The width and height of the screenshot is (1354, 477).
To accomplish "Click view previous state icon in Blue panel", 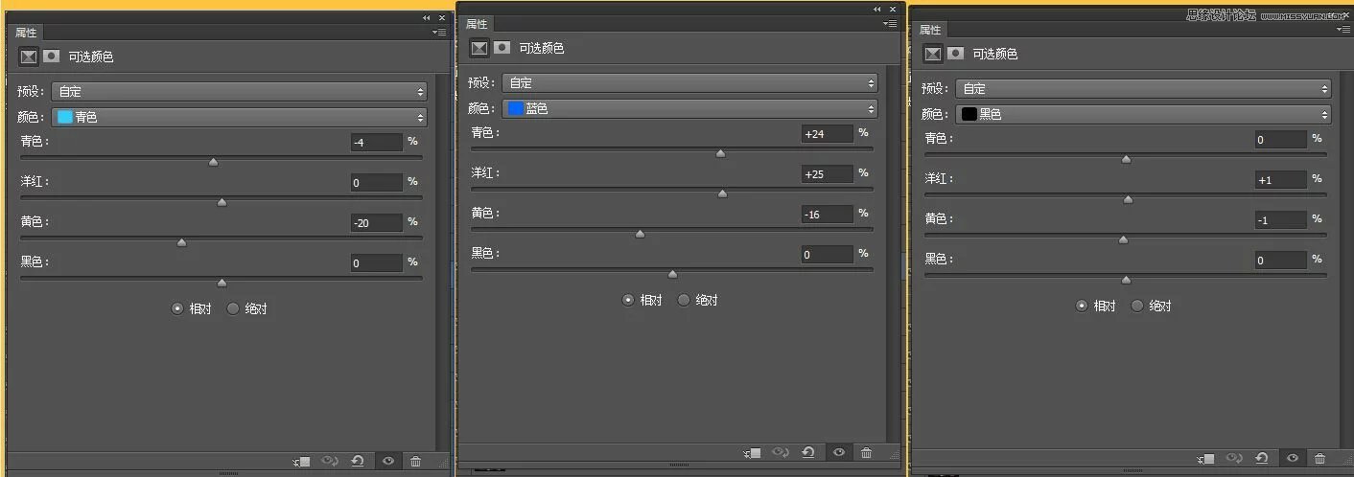I will point(781,453).
